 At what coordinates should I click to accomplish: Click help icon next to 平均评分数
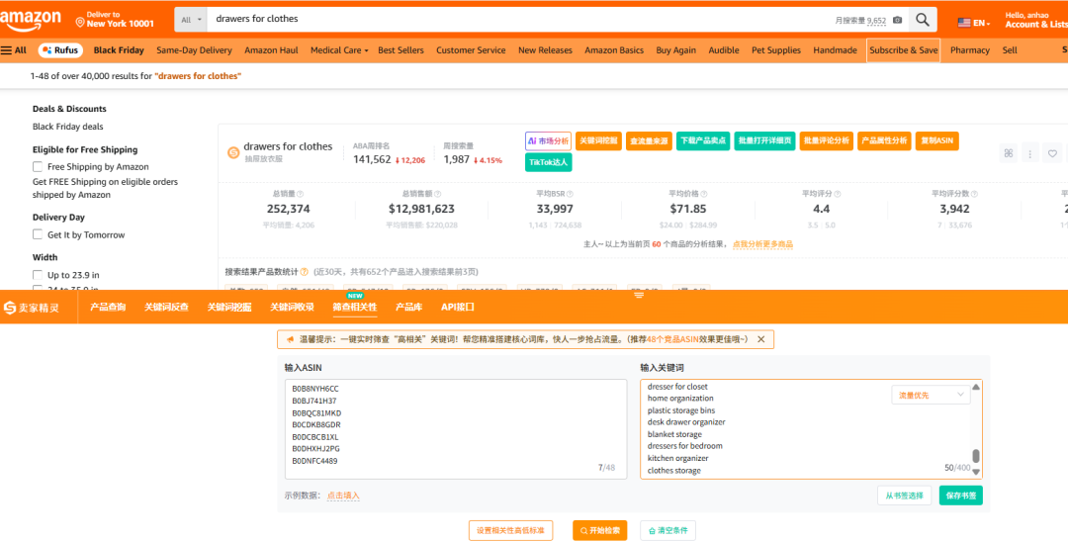coord(973,194)
